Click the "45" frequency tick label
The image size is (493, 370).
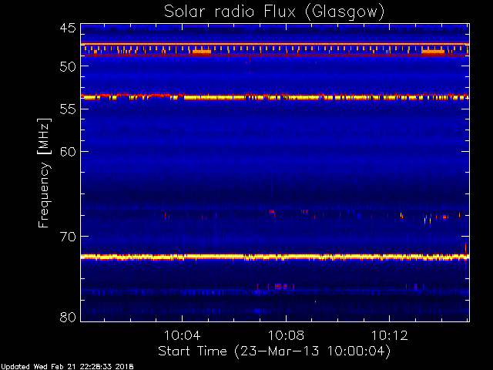[x=68, y=29]
